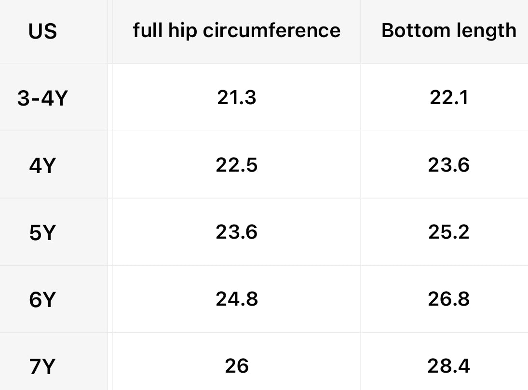Click the 4Y size row label

tap(42, 166)
